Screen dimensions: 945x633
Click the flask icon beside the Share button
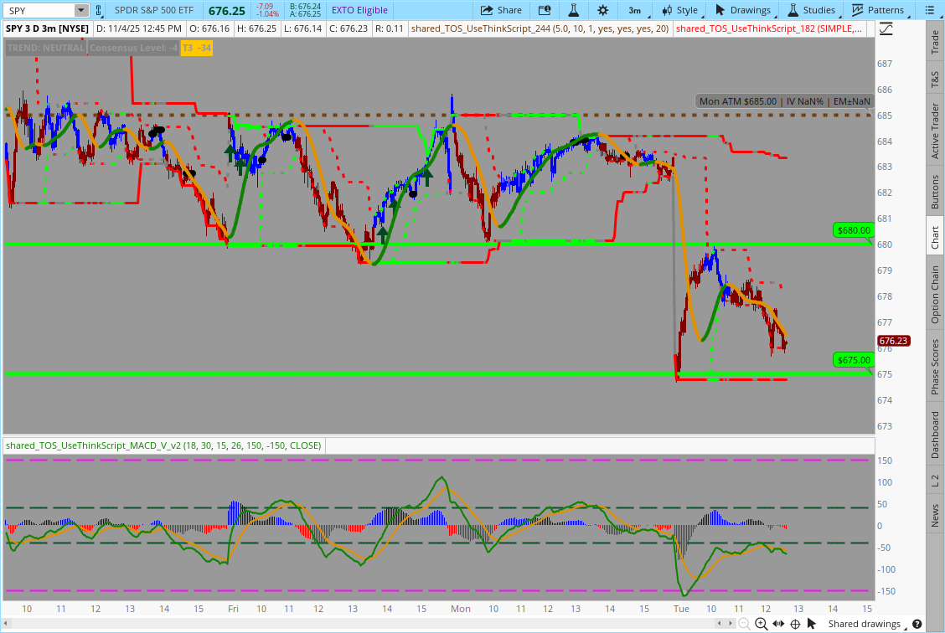click(x=573, y=10)
